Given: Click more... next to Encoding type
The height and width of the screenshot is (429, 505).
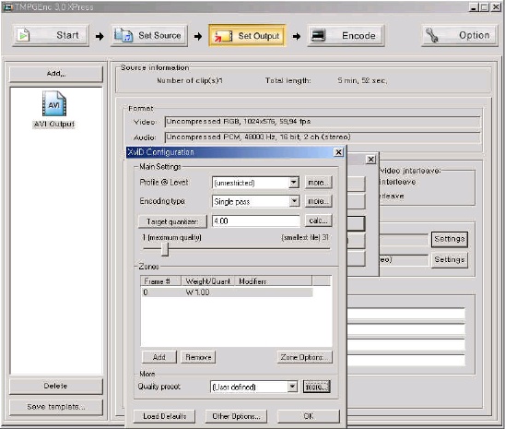Looking at the screenshot, I should (x=318, y=201).
